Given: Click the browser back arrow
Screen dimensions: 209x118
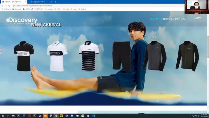Looking at the screenshot, I should [2, 6].
